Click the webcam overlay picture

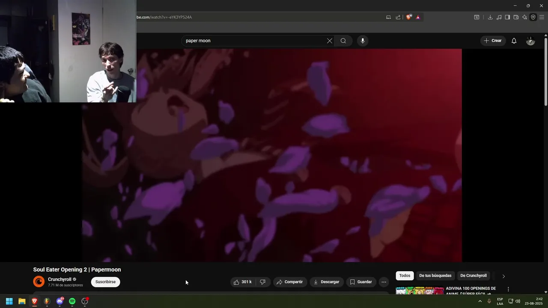tap(68, 51)
